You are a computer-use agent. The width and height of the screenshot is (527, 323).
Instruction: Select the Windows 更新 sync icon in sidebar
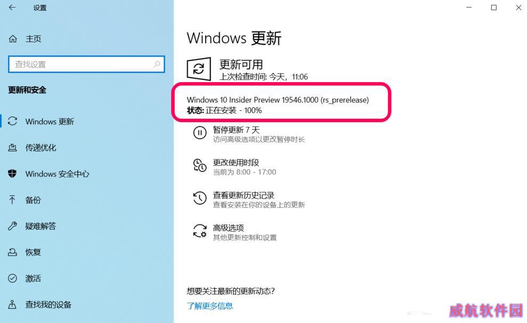pos(12,122)
